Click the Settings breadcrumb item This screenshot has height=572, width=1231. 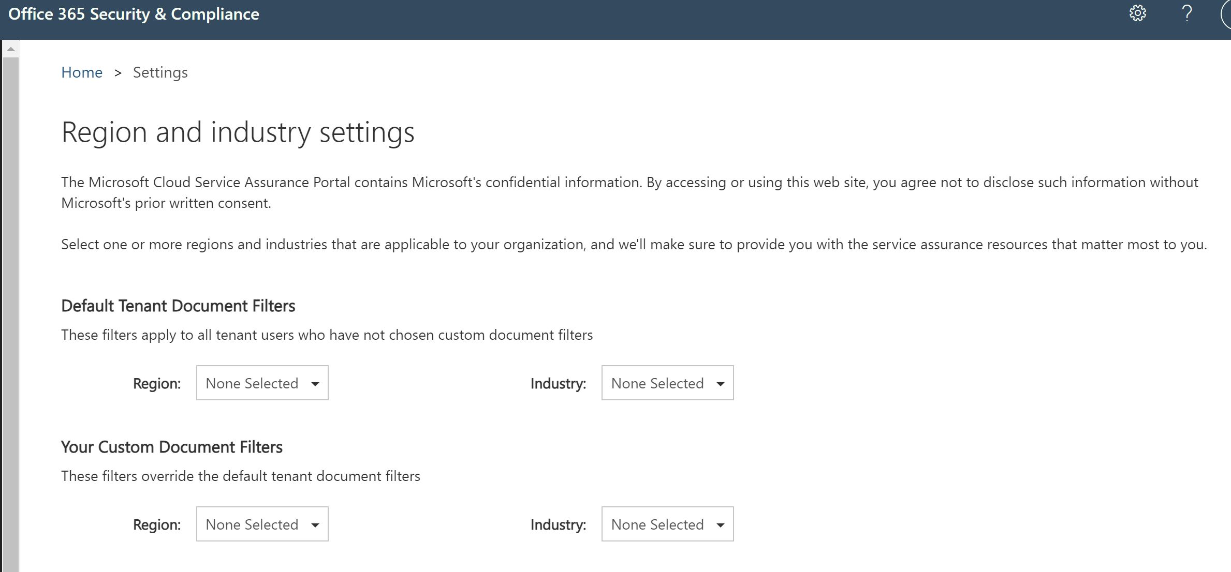(160, 72)
